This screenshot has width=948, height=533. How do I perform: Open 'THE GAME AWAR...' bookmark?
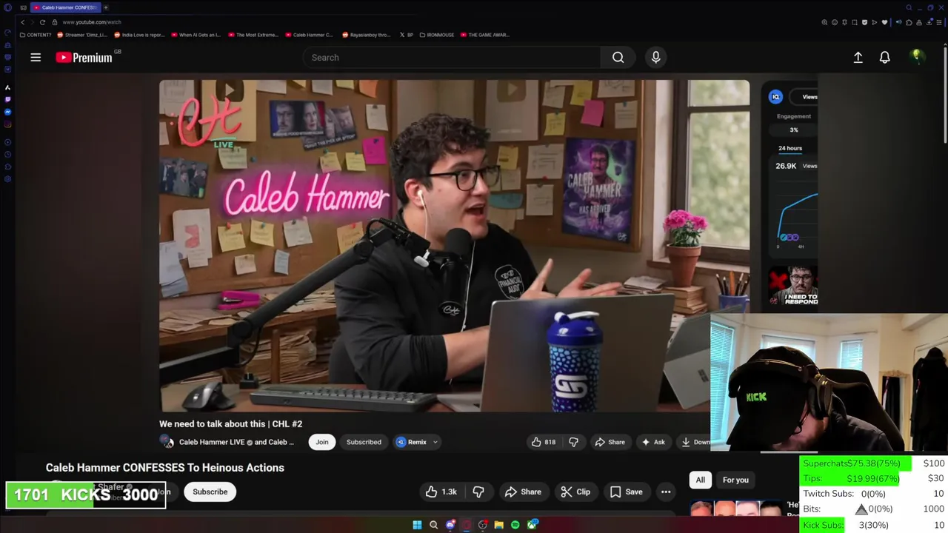coord(485,35)
